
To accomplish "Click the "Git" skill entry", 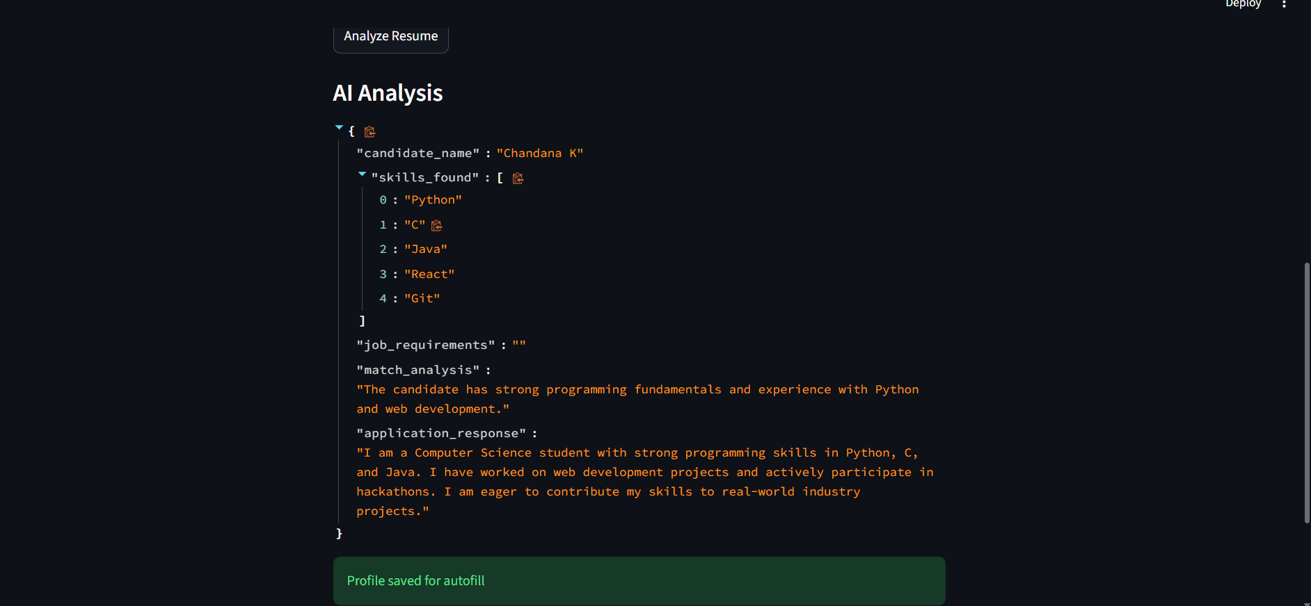I will [422, 299].
